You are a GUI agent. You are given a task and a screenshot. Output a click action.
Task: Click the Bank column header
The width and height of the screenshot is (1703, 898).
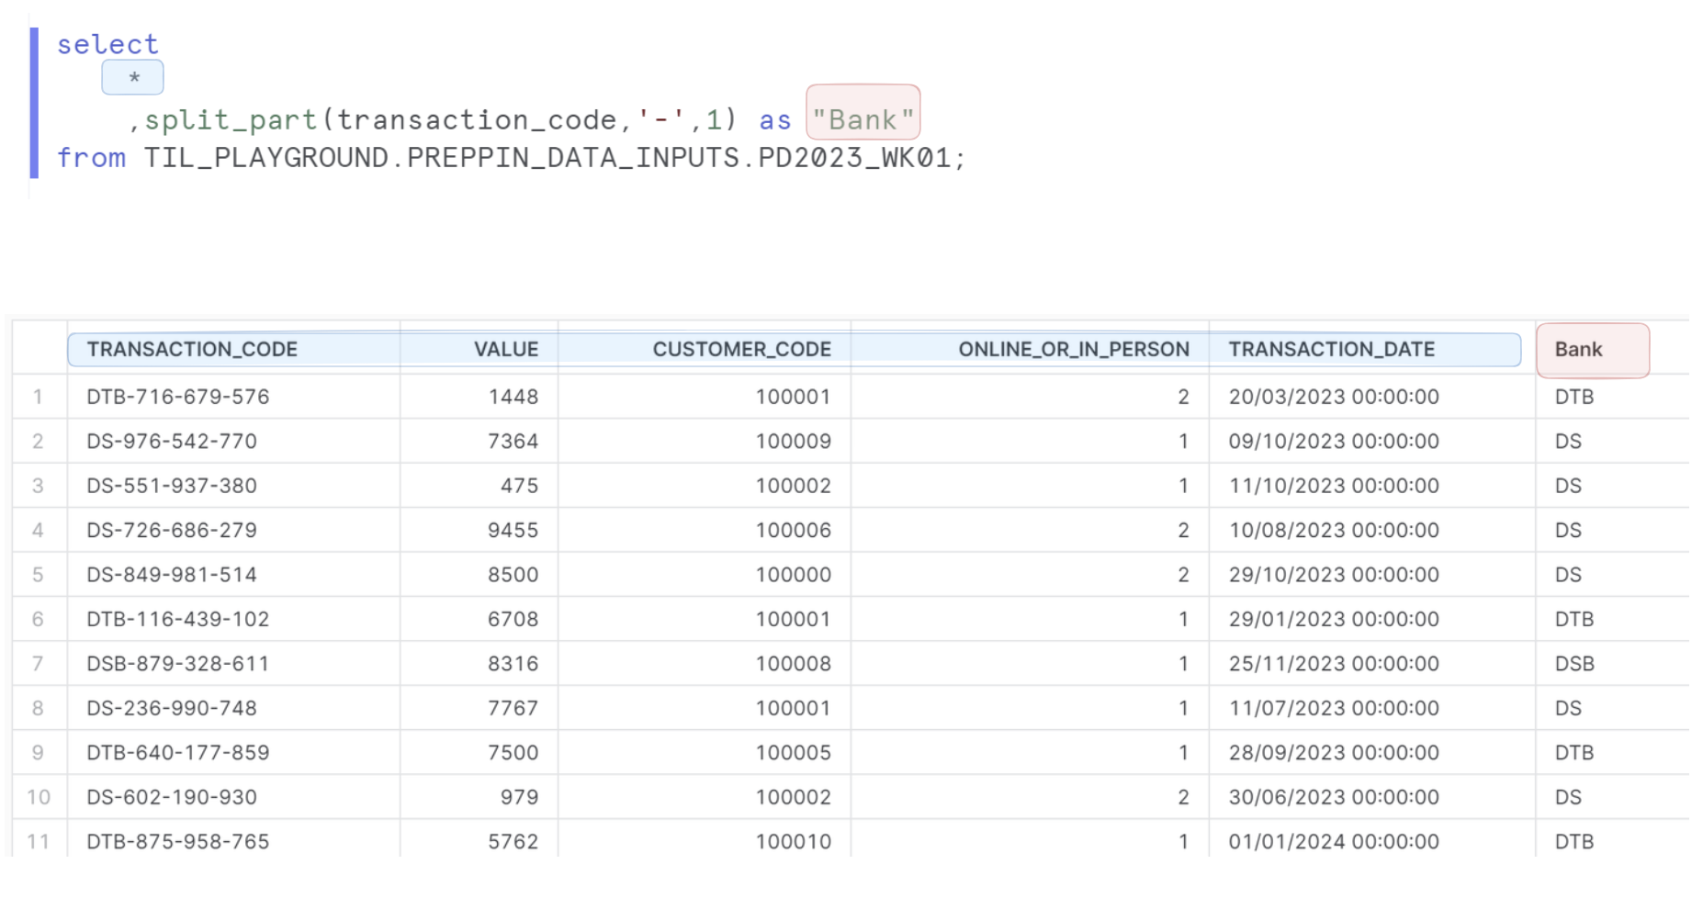point(1578,350)
